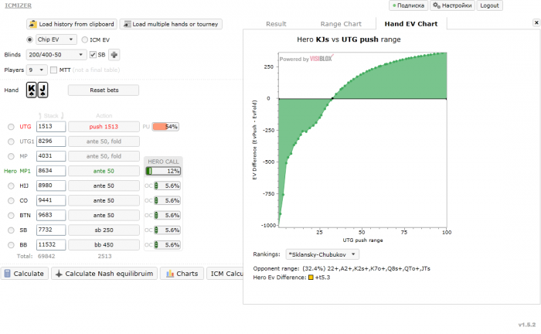Click the Jack of spades card icon
This screenshot has height=334, width=541.
tap(43, 90)
